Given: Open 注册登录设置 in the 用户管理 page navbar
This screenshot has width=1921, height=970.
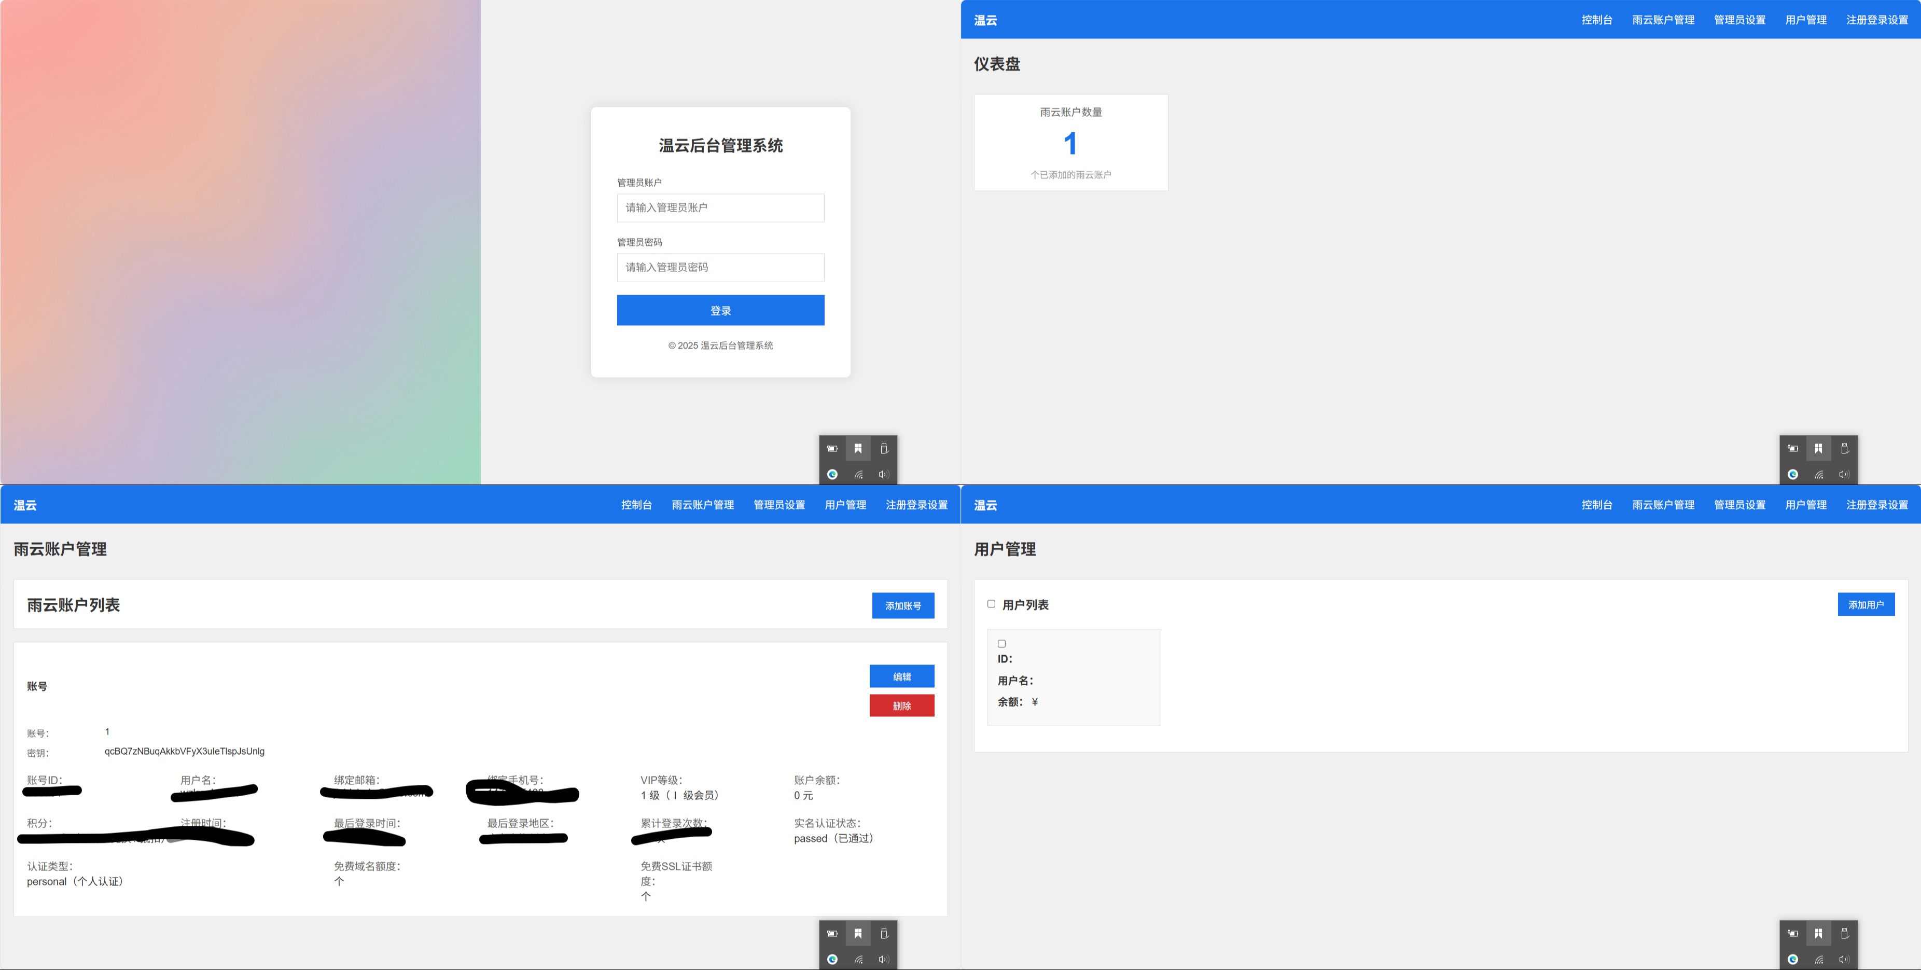Looking at the screenshot, I should [1877, 505].
